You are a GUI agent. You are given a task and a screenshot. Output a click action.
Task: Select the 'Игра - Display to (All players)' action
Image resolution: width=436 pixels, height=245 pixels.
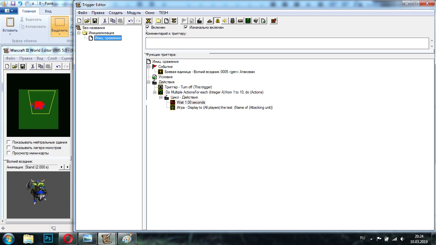point(225,108)
